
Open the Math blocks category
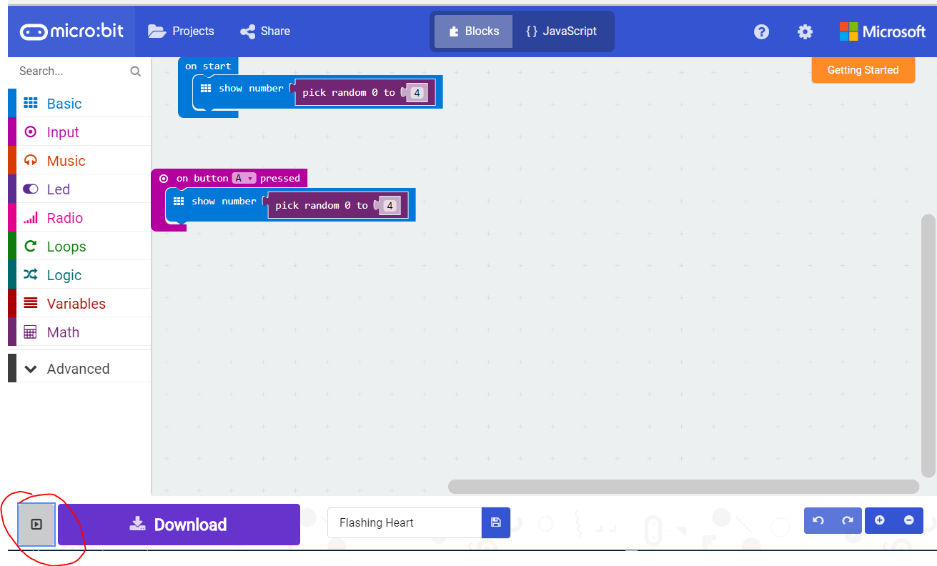point(64,332)
